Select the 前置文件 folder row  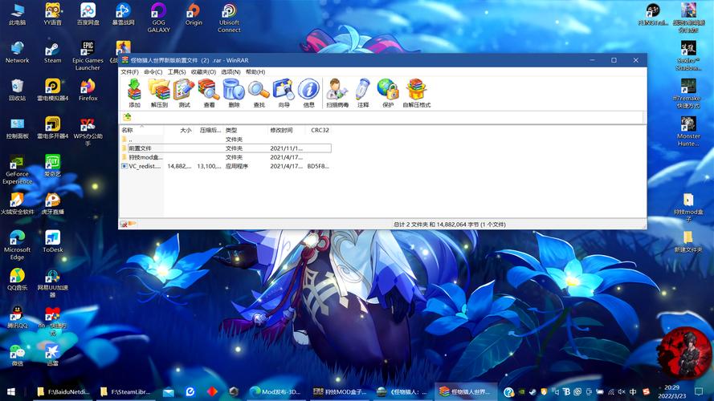[226, 148]
